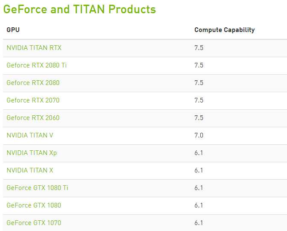Select the 7.5 value for RTX 2080 Ti
The image size is (287, 231).
(x=199, y=65)
